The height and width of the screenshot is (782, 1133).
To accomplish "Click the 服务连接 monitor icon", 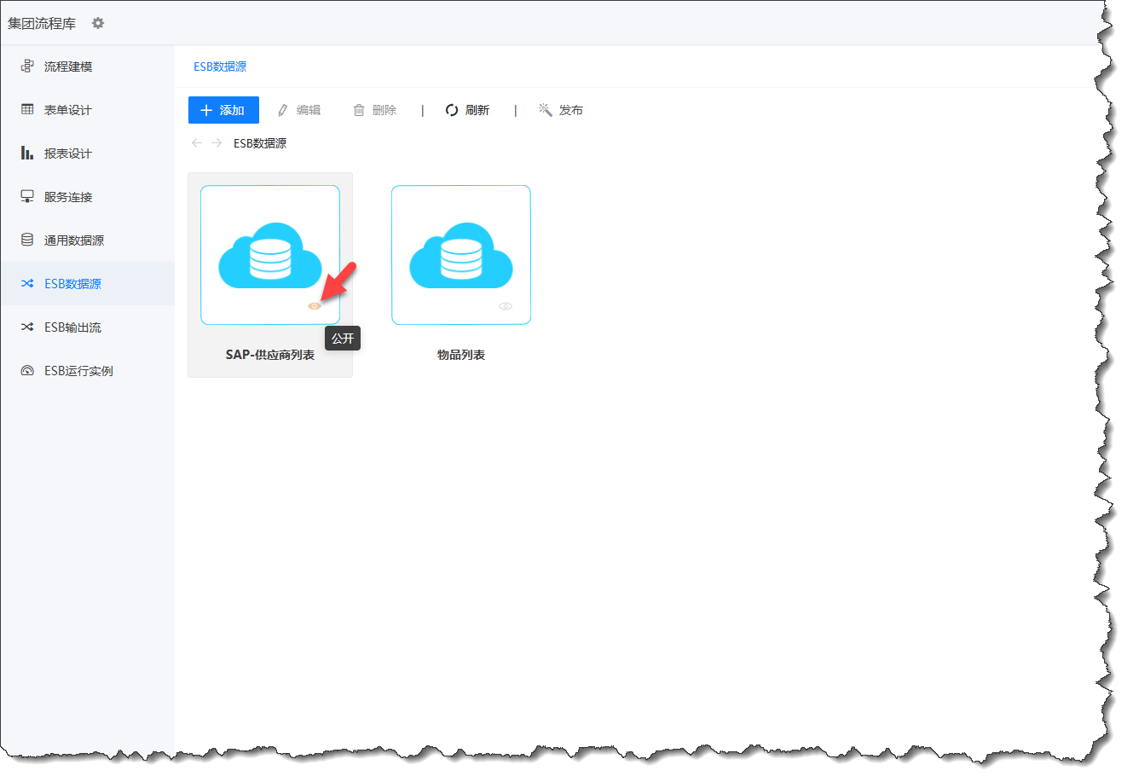I will click(x=27, y=197).
